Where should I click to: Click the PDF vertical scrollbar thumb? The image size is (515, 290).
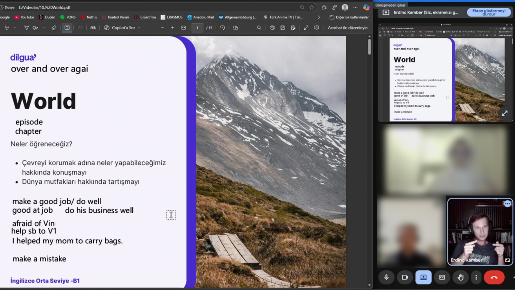click(x=369, y=47)
